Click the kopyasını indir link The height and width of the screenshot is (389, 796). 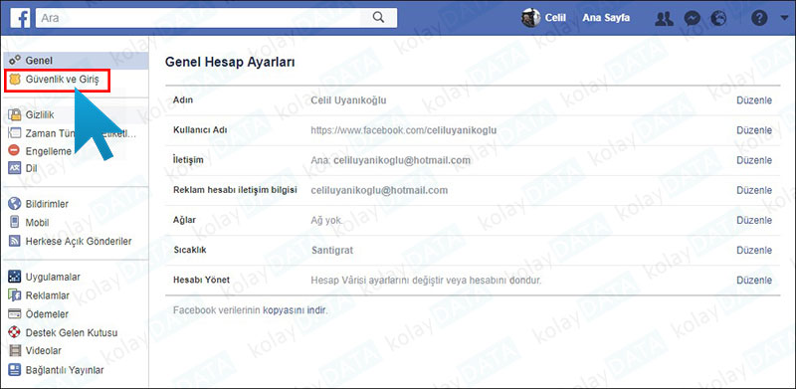[295, 309]
